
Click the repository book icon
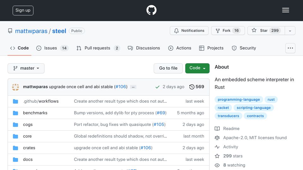[10, 31]
